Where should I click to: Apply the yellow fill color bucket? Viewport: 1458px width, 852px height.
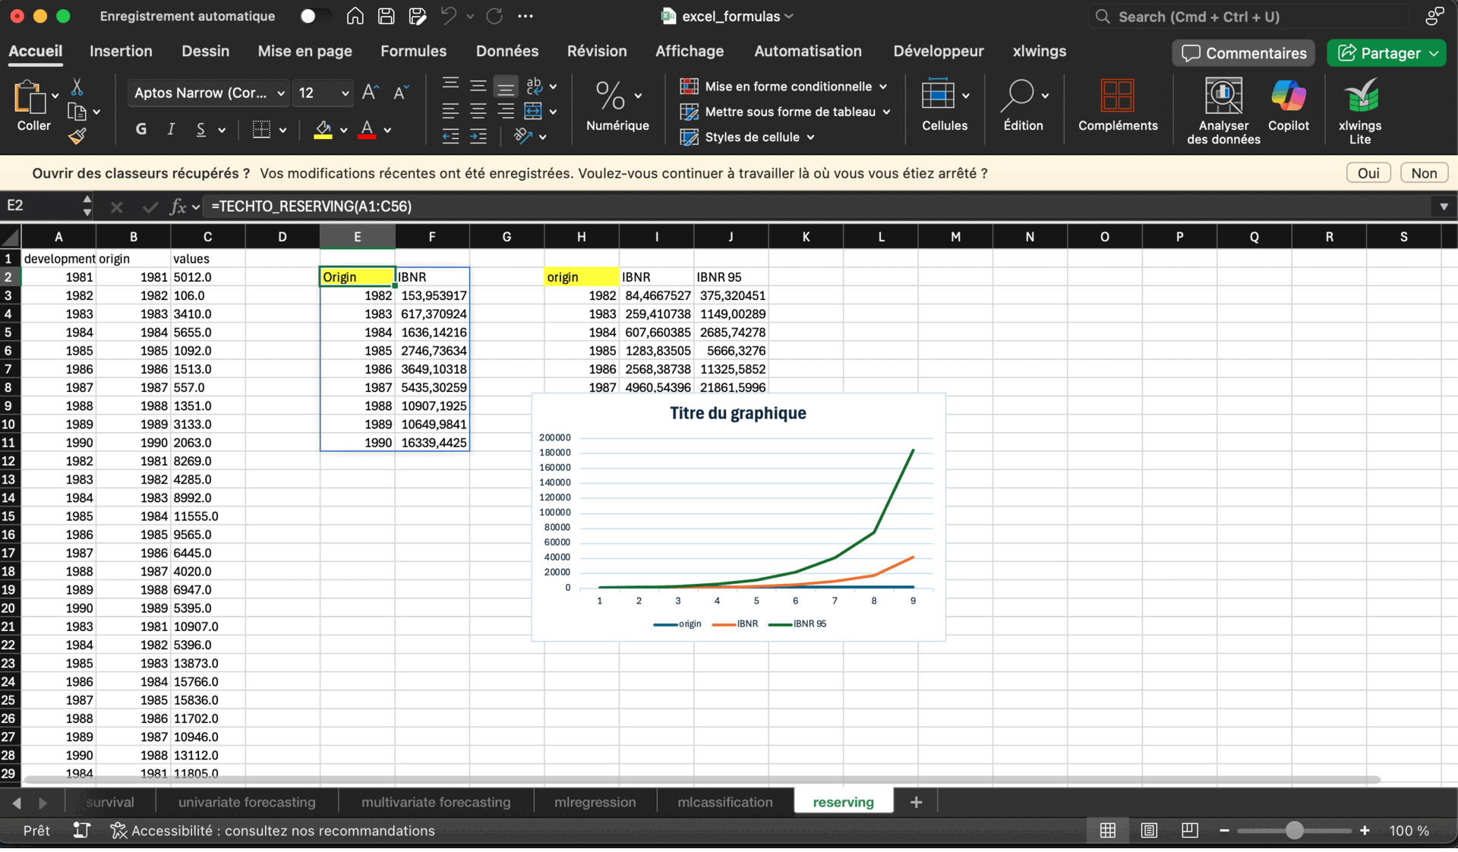tap(323, 130)
